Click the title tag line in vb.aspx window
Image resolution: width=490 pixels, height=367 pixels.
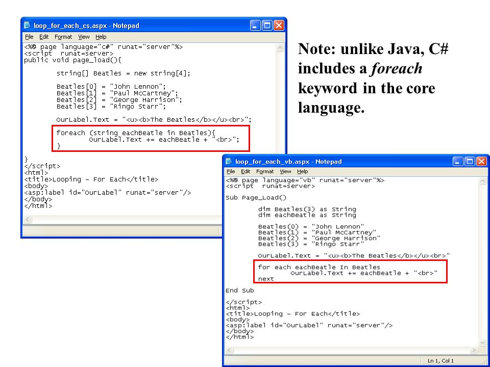point(293,314)
